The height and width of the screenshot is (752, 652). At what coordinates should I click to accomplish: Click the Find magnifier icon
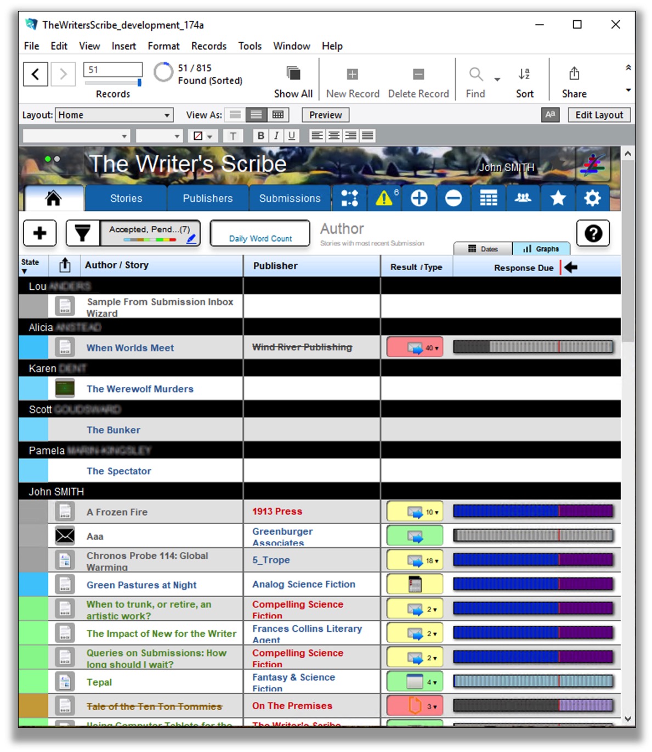tap(475, 74)
